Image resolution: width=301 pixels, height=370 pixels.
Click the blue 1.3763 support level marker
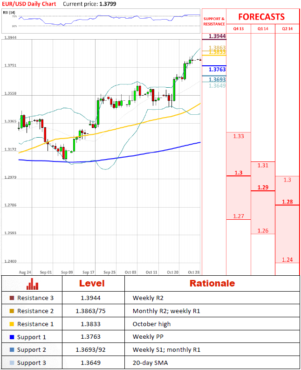[x=217, y=70]
